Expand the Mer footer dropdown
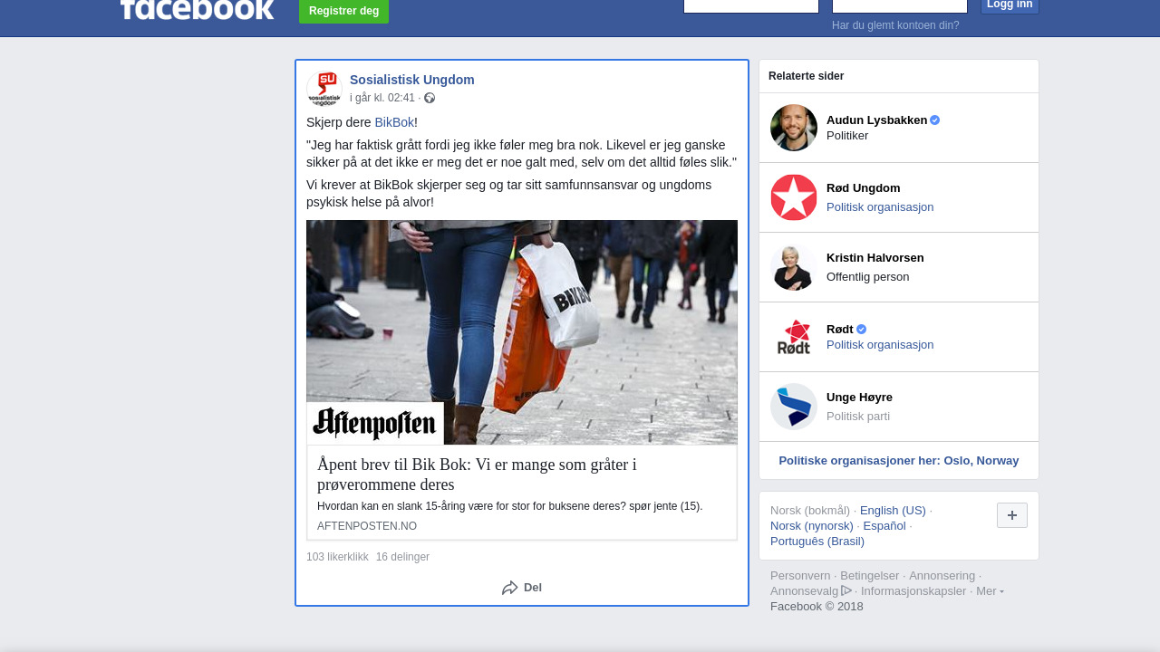Viewport: 1160px width, 652px height. (x=990, y=591)
